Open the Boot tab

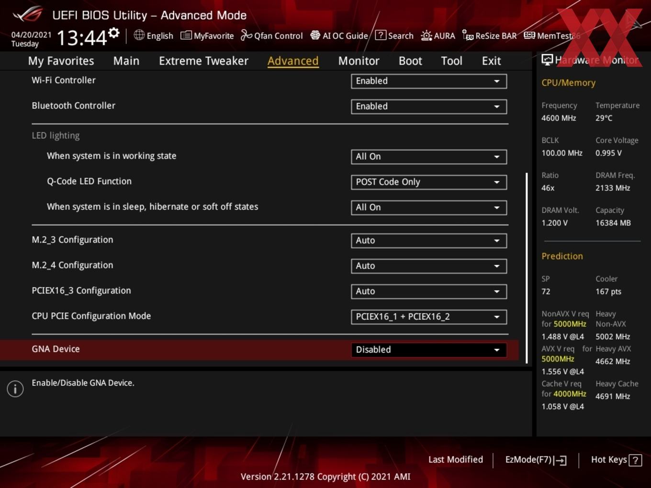(410, 61)
